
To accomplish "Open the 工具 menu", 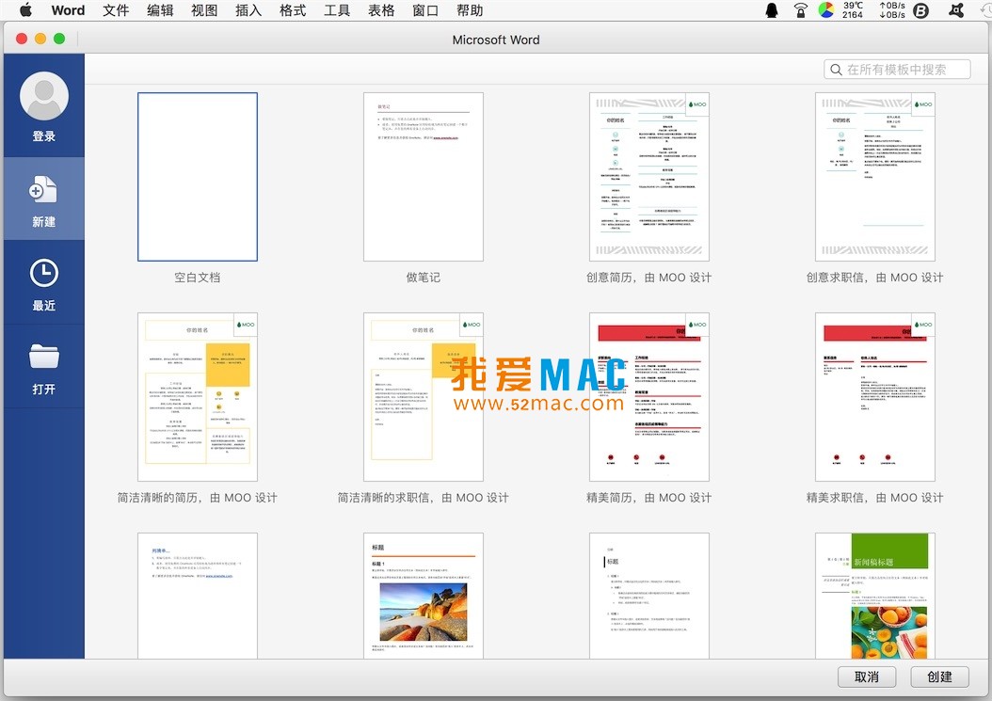I will click(337, 10).
